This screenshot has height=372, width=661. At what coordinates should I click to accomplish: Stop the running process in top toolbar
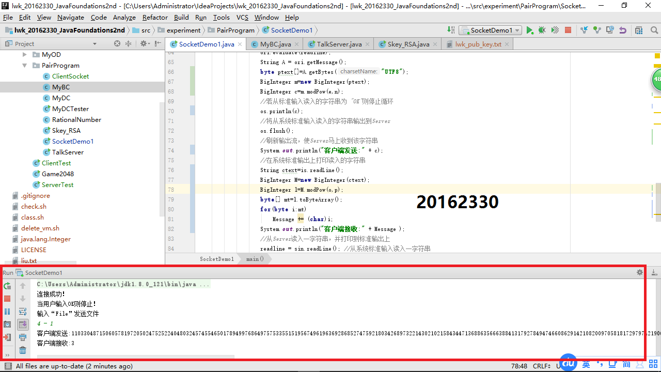[568, 30]
